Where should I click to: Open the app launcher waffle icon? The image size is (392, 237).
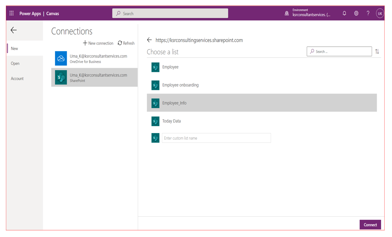[11, 13]
